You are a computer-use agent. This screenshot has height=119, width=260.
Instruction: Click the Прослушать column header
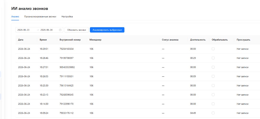pyautogui.click(x=243, y=40)
